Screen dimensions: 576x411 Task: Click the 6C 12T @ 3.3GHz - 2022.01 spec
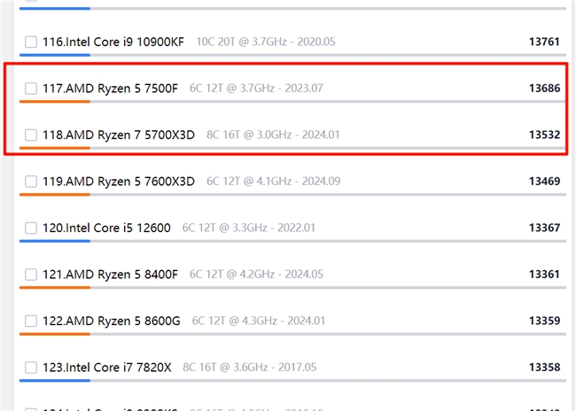[x=249, y=229]
